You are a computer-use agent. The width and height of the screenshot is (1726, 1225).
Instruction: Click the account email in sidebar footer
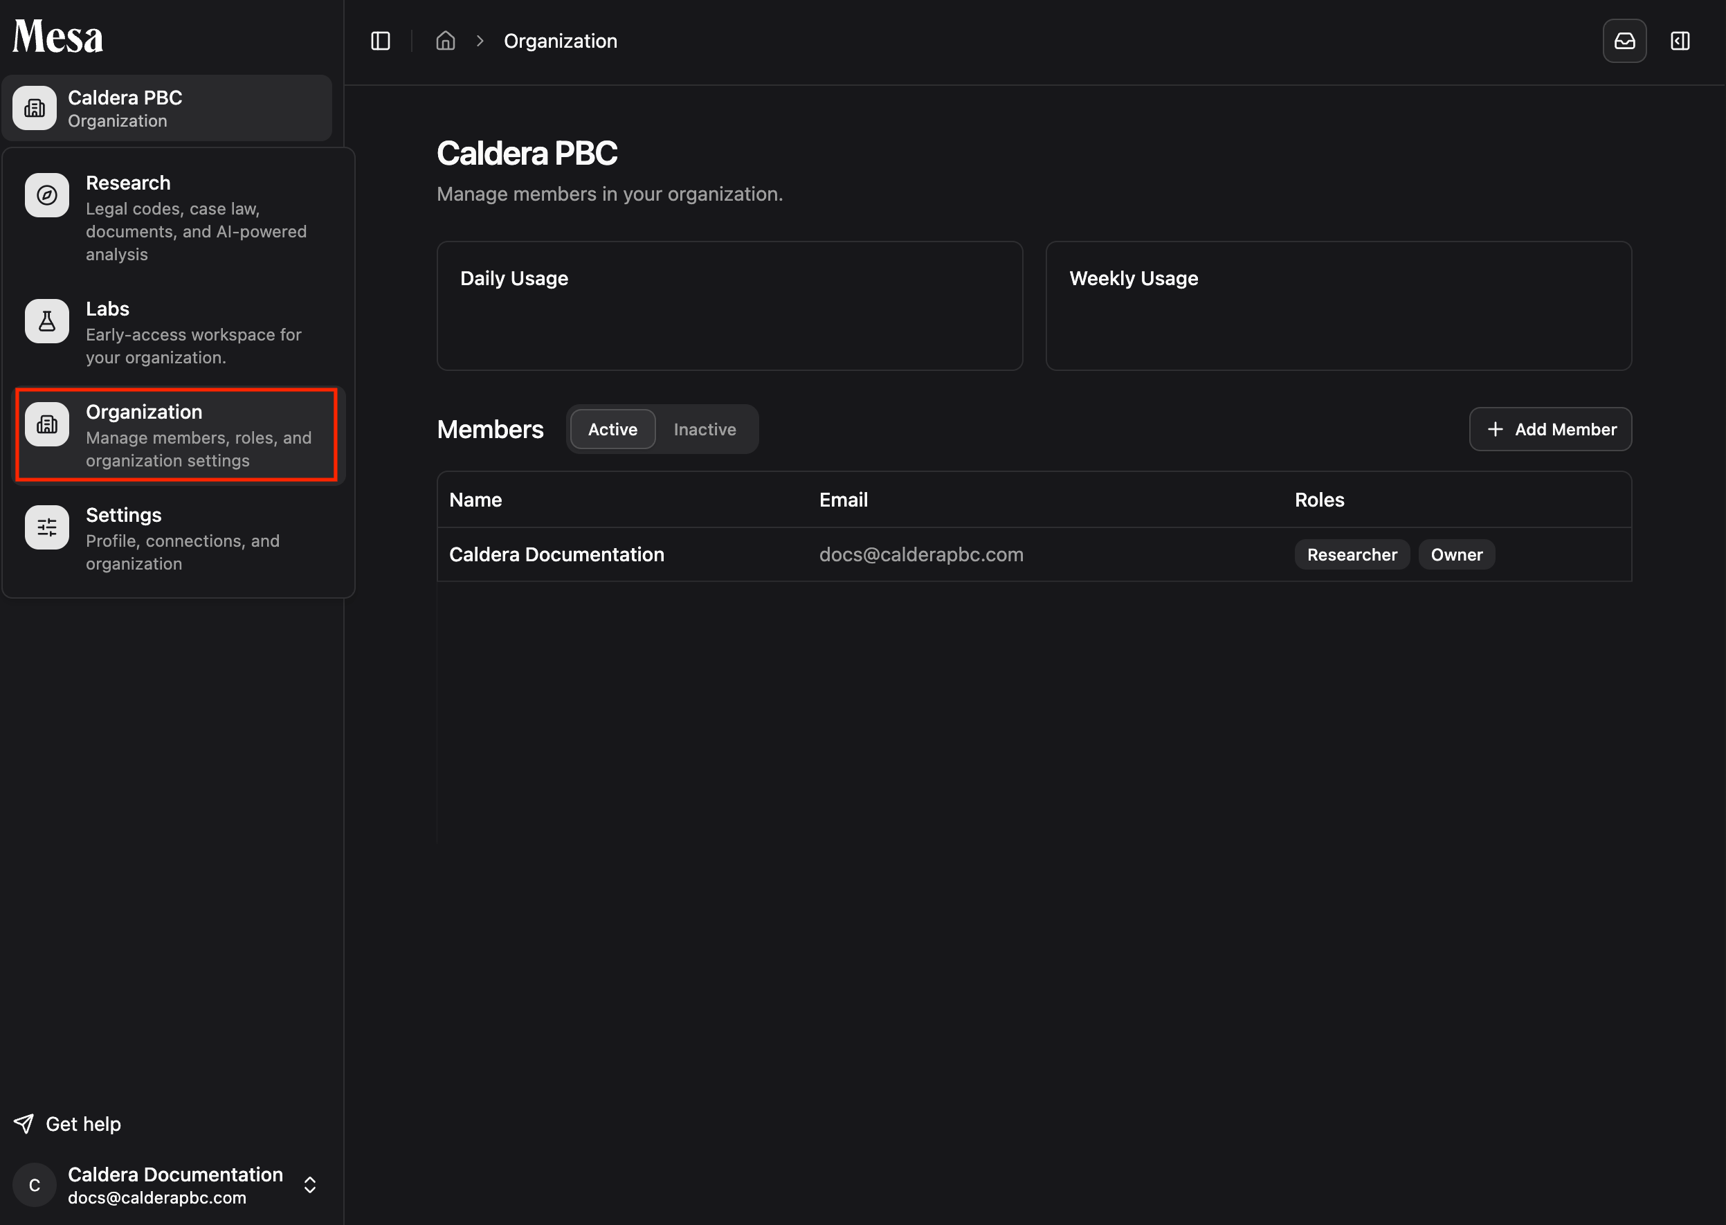tap(157, 1198)
